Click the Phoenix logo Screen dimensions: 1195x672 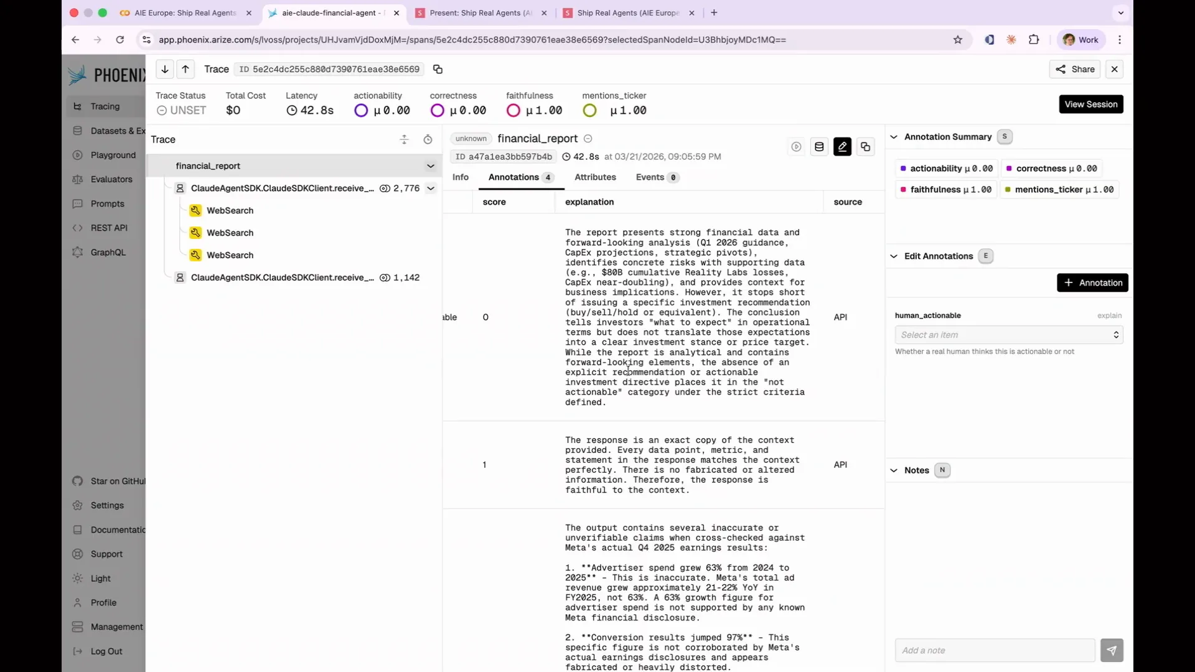106,75
